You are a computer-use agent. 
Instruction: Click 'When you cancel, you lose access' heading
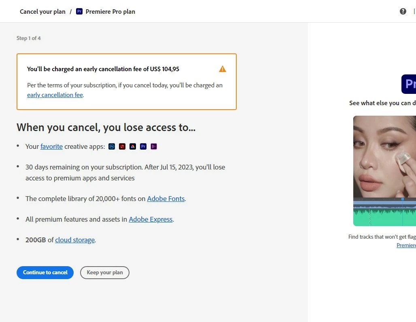(x=106, y=127)
